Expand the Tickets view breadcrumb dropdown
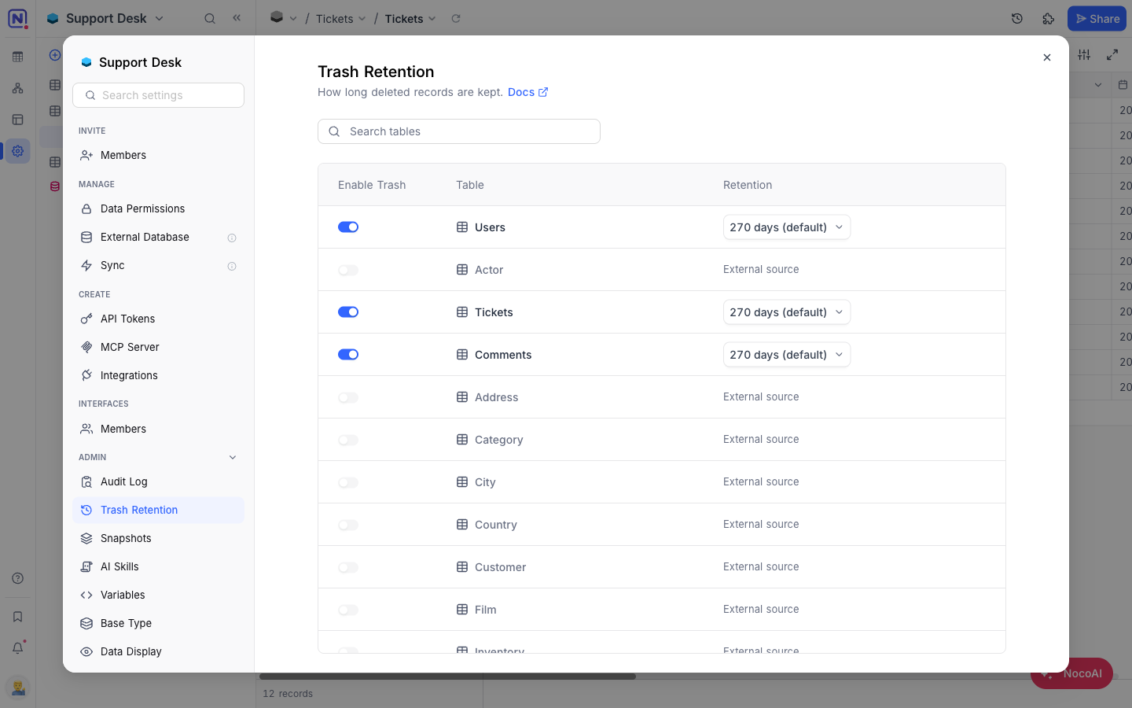Image resolution: width=1132 pixels, height=708 pixels. pos(432,19)
